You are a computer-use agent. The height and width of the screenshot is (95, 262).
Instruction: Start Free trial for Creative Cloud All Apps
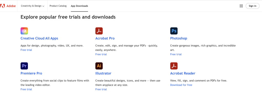point(26,50)
